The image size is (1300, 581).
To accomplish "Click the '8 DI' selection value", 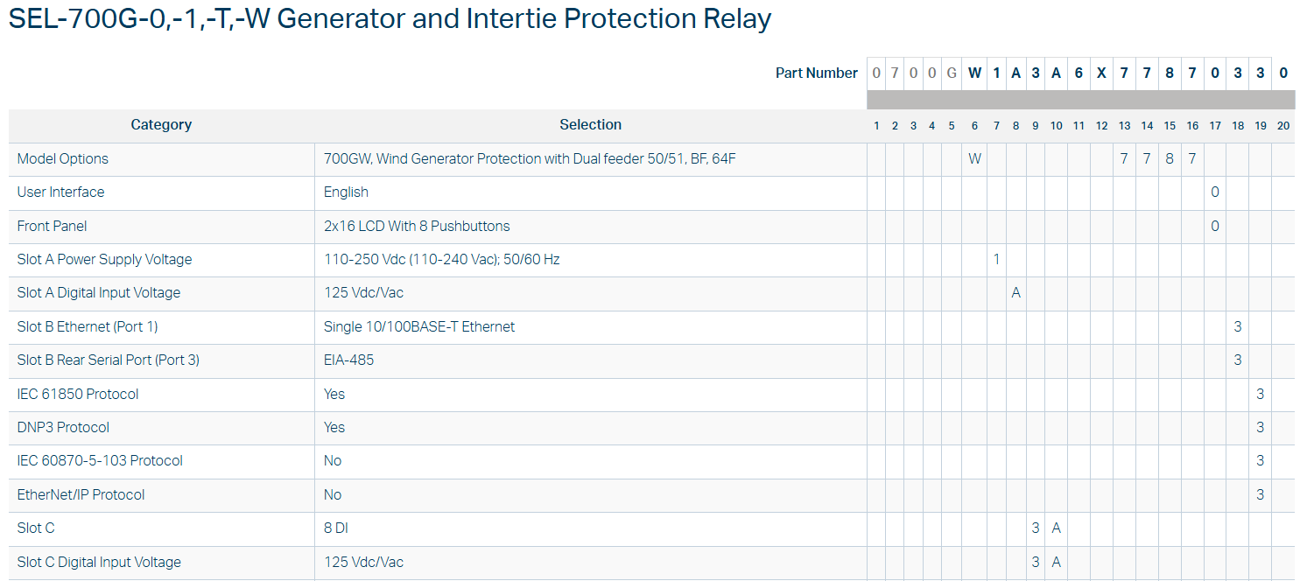I will click(x=336, y=528).
